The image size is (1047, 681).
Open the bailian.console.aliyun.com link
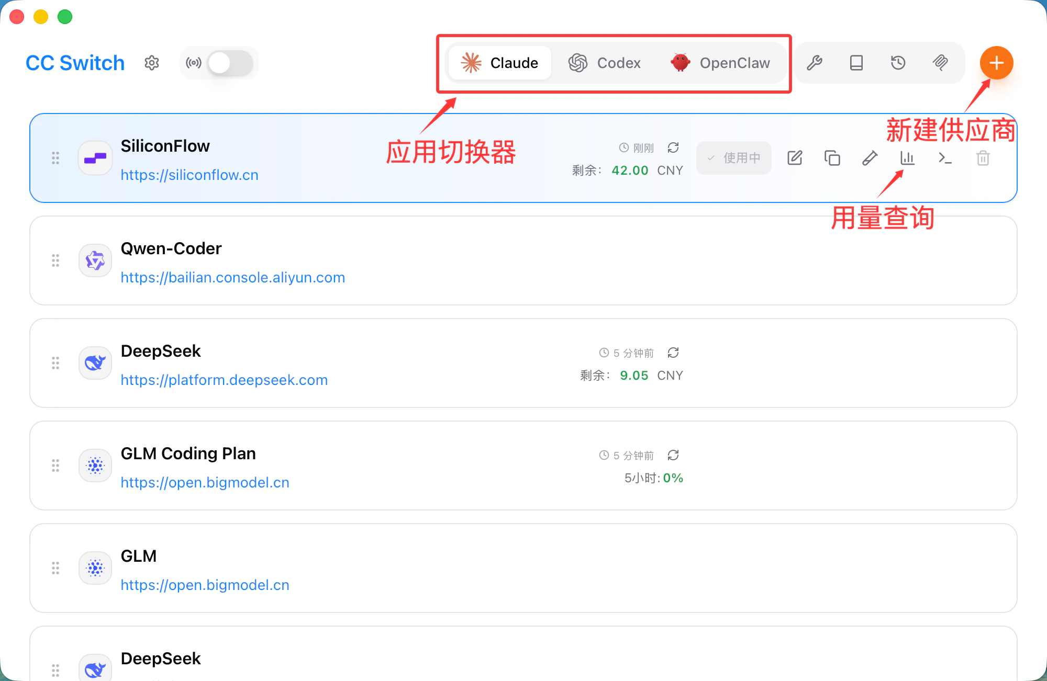(232, 278)
